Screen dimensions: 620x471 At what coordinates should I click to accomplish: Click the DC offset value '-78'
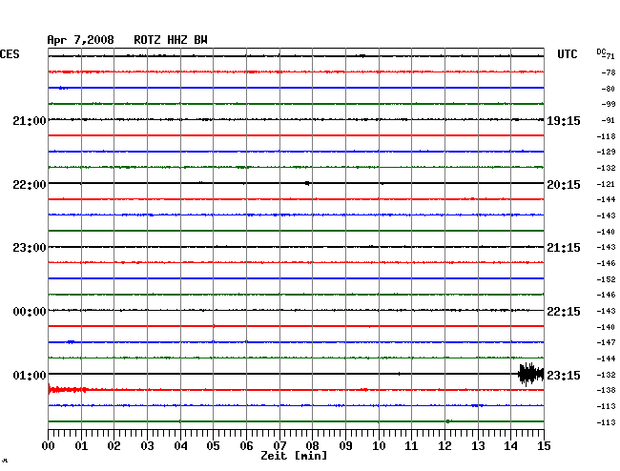[609, 72]
